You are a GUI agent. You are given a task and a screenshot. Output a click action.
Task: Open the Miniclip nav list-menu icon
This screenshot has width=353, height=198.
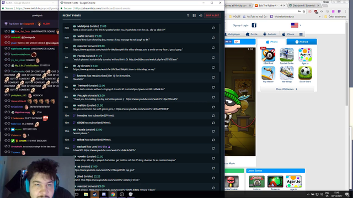pos(301,34)
